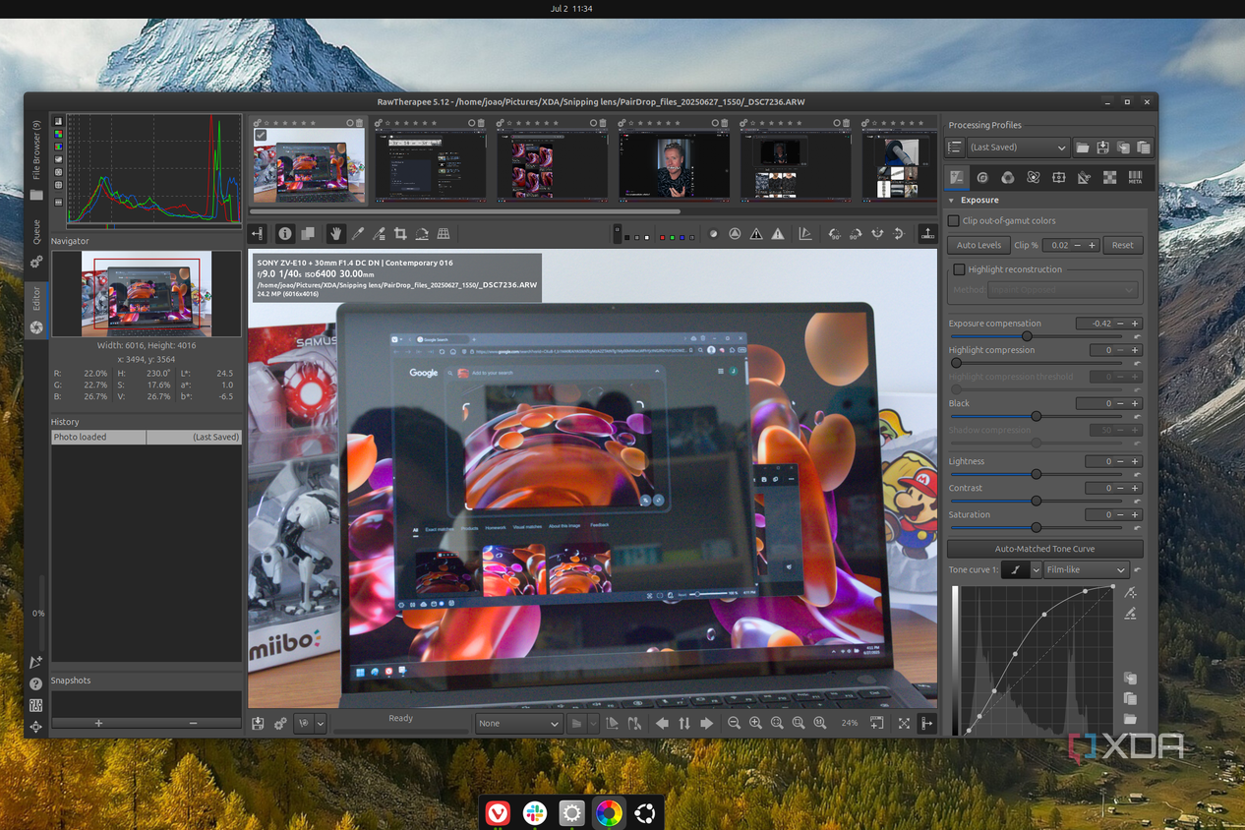1245x830 pixels.
Task: Click the zoom out magnifier
Action: click(734, 723)
